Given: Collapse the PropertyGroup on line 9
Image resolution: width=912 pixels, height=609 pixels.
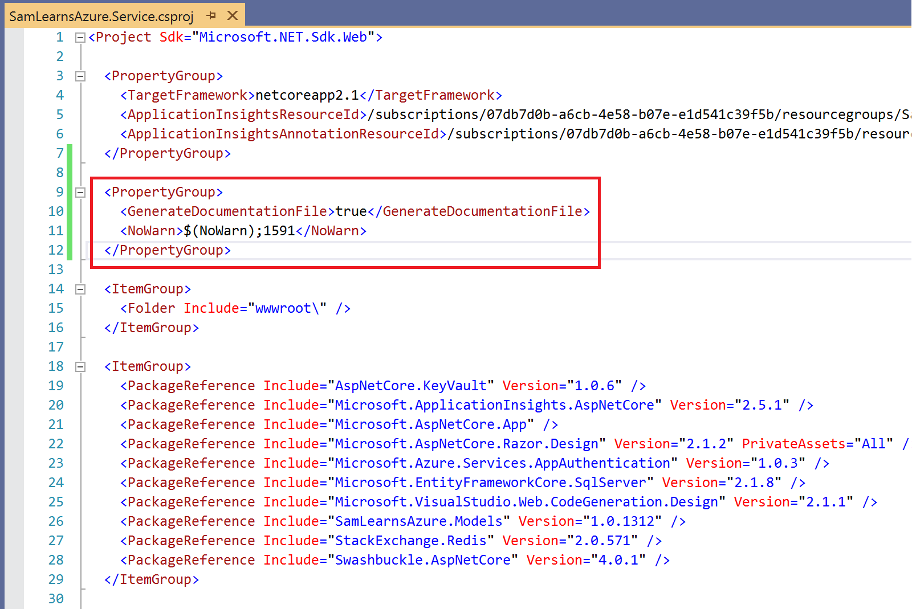Looking at the screenshot, I should (80, 193).
